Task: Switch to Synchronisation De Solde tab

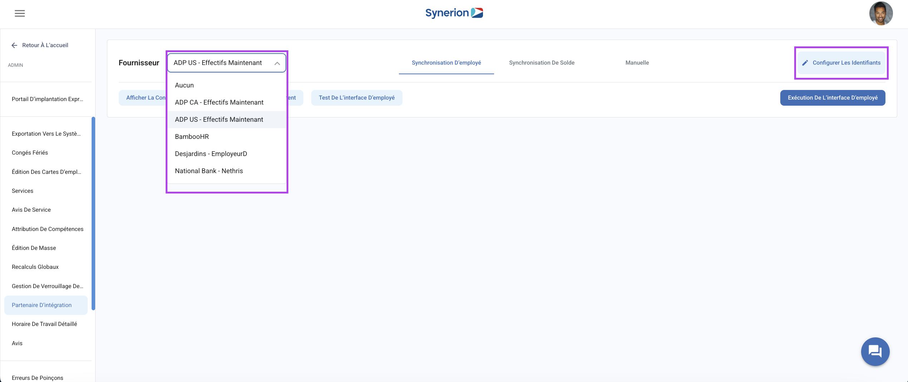Action: tap(542, 63)
